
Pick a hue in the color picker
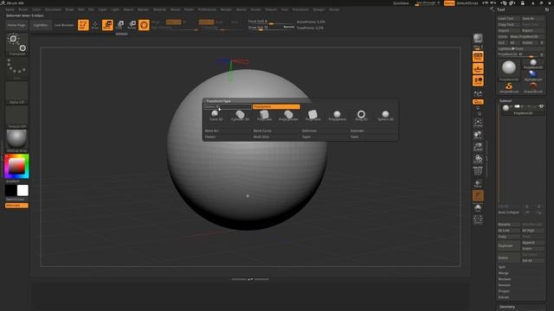point(17,166)
